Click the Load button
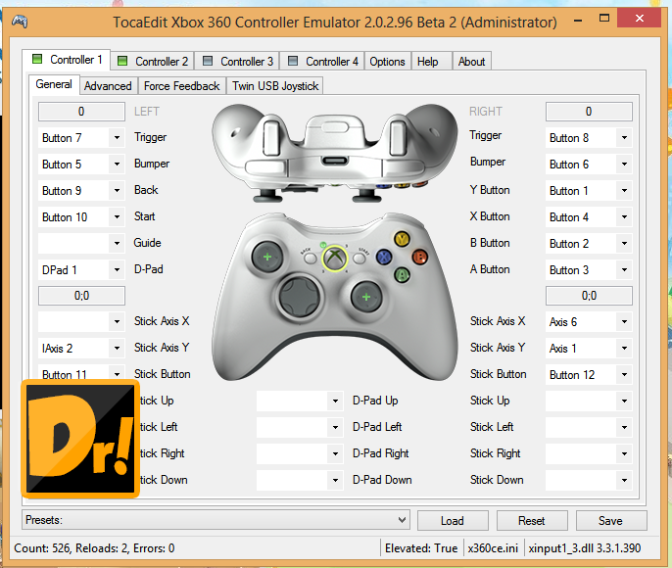This screenshot has height=568, width=672. click(453, 520)
